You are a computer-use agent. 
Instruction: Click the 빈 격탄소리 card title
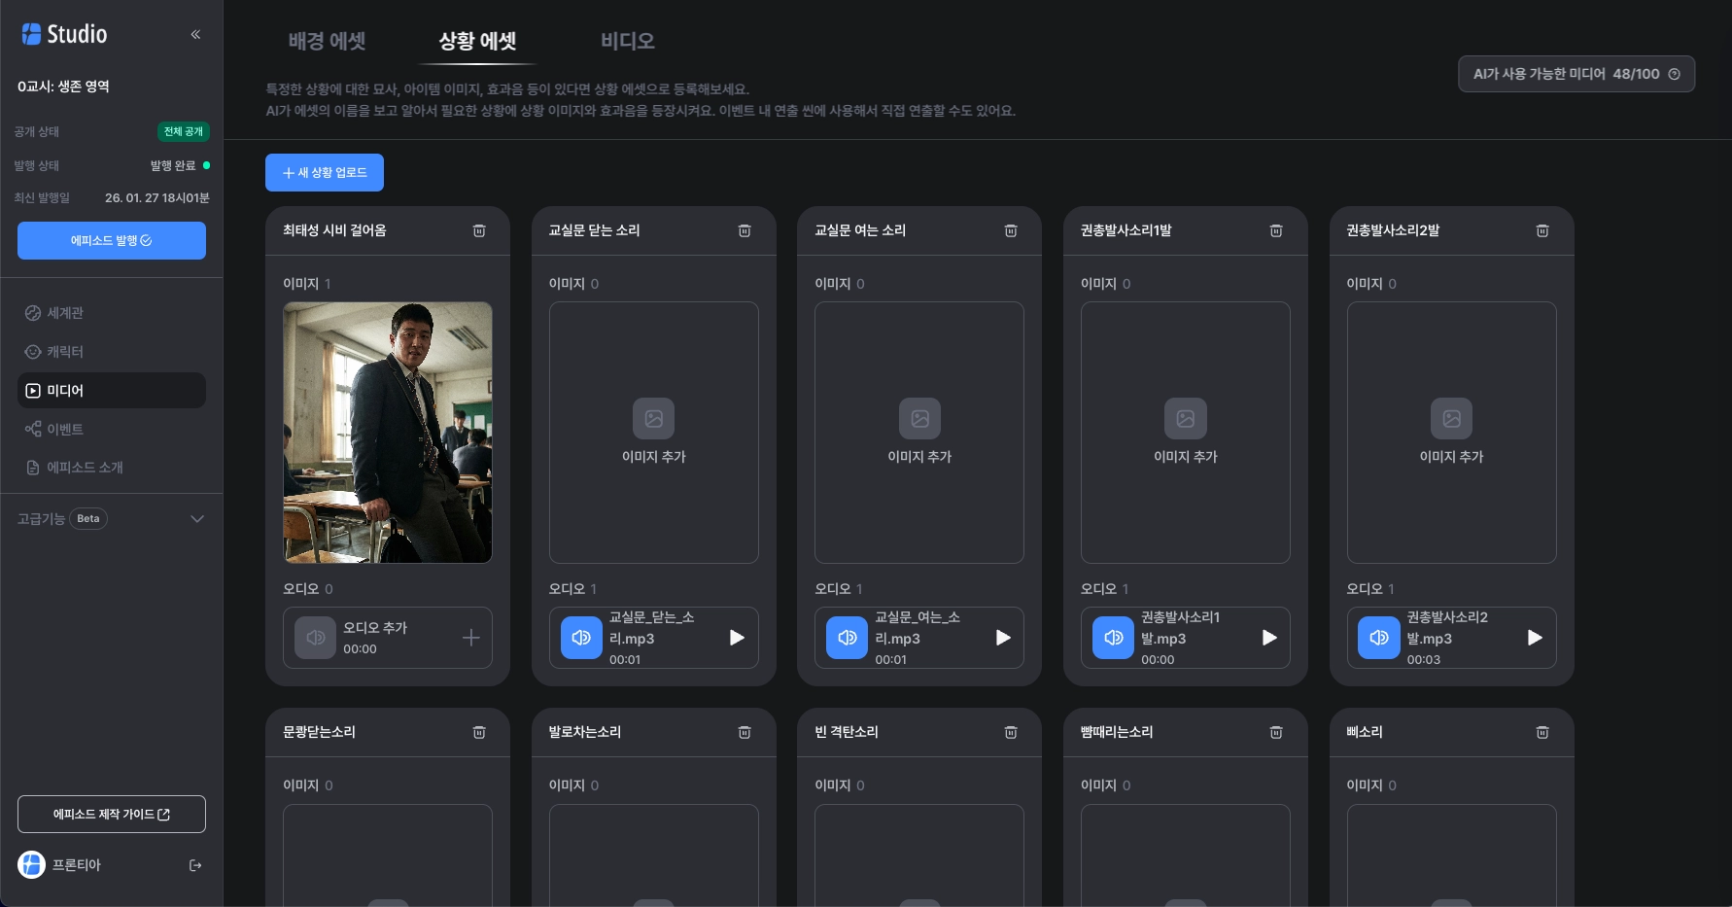pos(846,732)
